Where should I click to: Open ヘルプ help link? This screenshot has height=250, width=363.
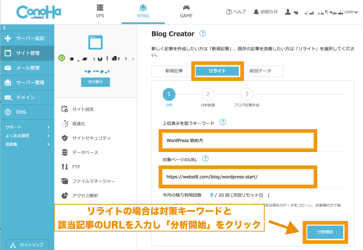click(x=236, y=12)
